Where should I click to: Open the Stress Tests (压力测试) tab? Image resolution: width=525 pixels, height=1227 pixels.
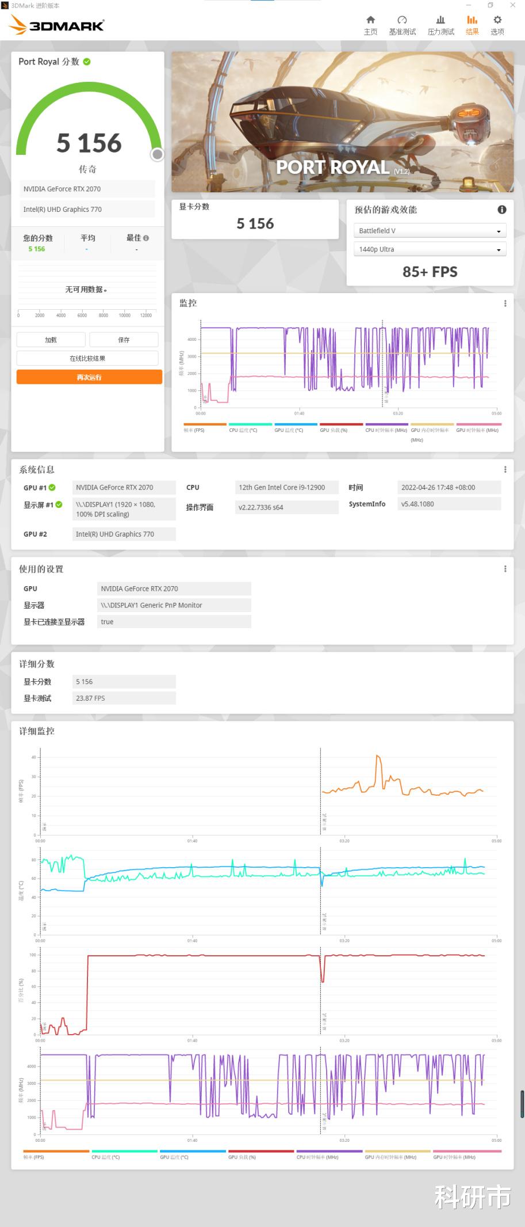[x=440, y=25]
